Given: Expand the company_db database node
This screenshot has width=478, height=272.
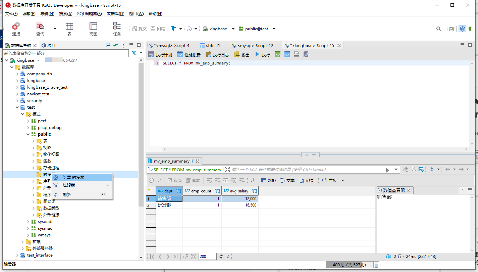Looking at the screenshot, I should pos(17,74).
